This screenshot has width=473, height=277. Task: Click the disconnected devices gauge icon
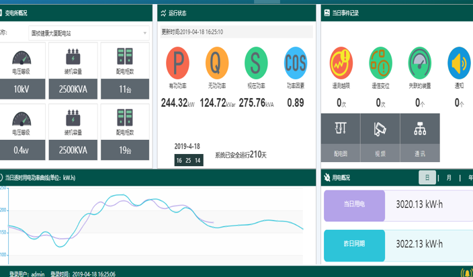[420, 63]
